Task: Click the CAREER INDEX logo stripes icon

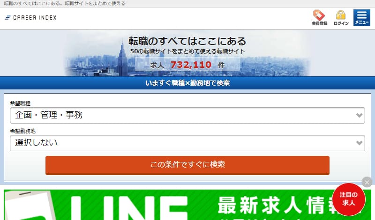Action: (x=8, y=18)
